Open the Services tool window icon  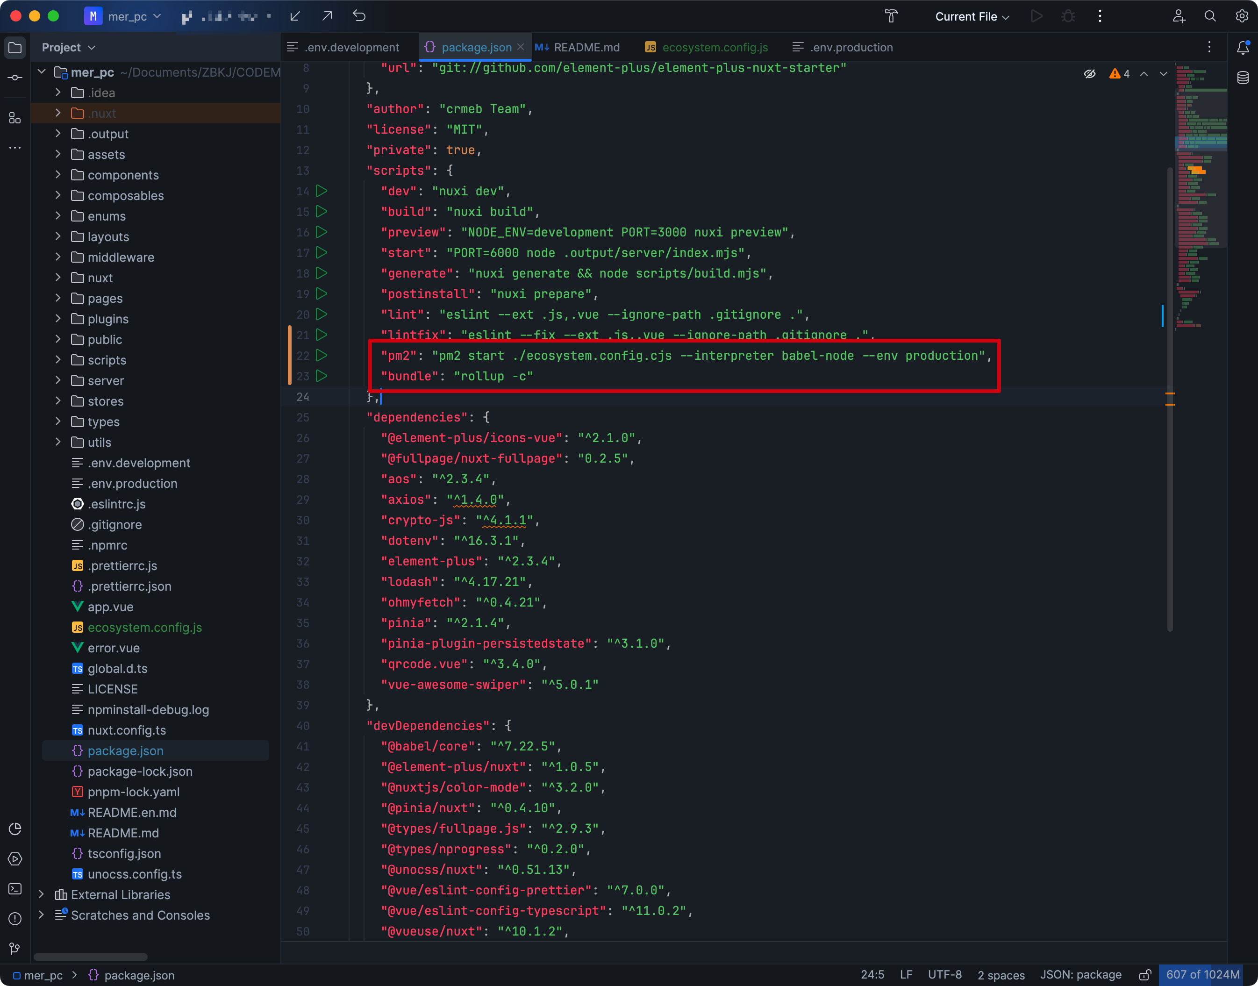click(15, 859)
